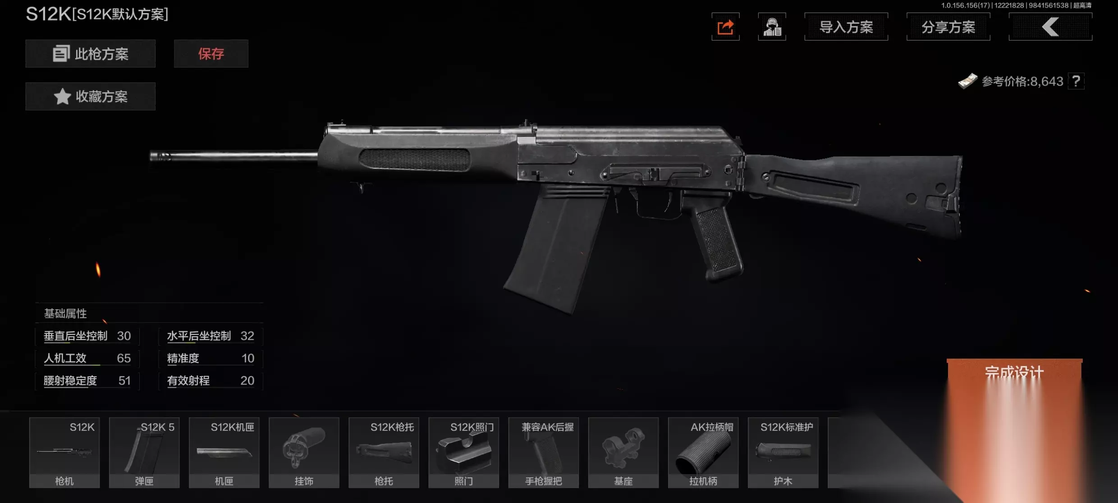Open 收藏方案 favorites
This screenshot has width=1118, height=503.
[x=91, y=96]
